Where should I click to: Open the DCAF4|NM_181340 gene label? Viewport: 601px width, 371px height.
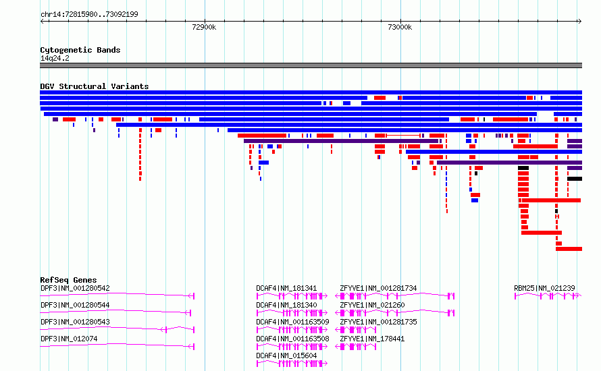286,305
